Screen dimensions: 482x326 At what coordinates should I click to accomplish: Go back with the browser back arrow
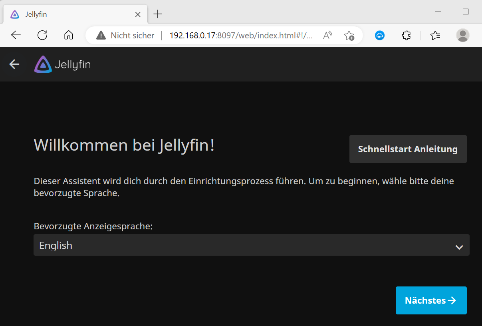click(x=16, y=35)
